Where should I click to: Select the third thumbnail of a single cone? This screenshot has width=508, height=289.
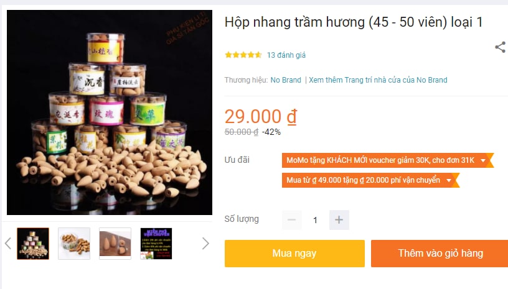[x=115, y=244]
